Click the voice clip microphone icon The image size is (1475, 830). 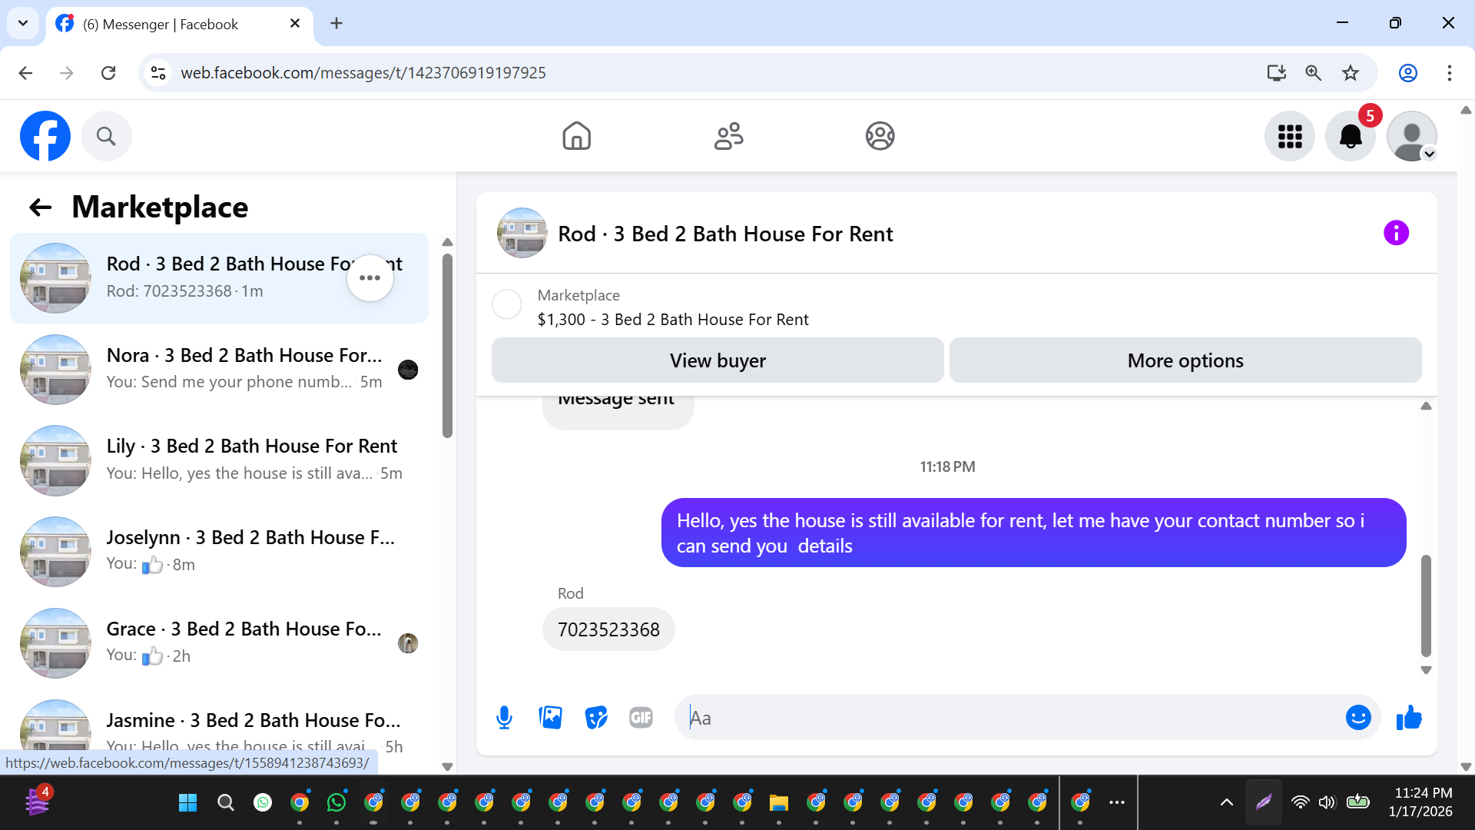click(504, 718)
